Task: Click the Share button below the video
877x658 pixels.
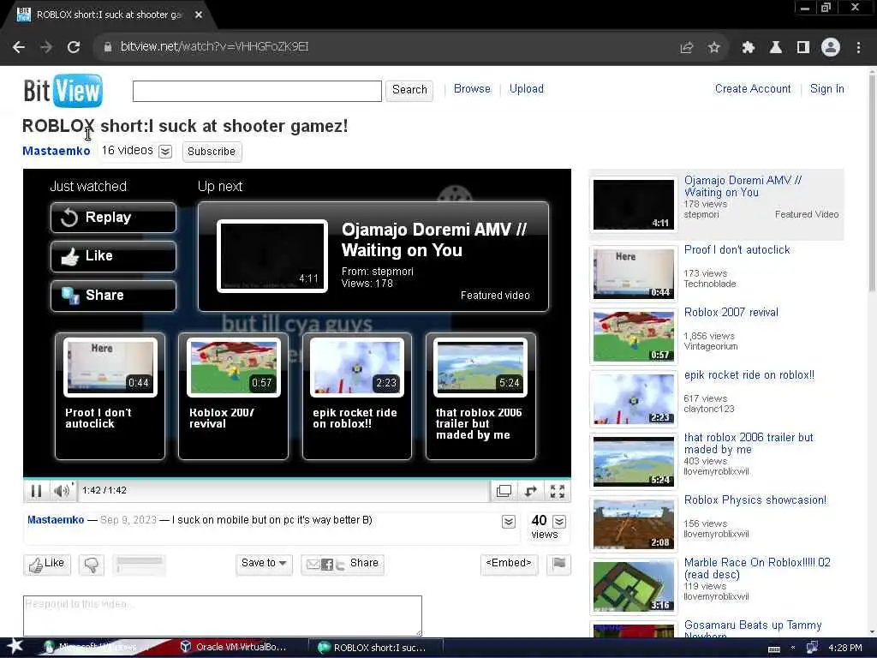Action: (x=343, y=564)
